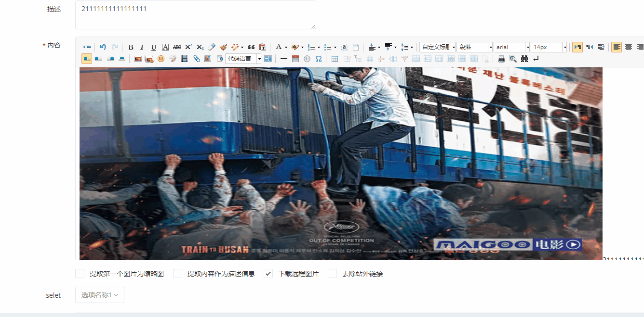Open the font color dropdown arrow

point(286,47)
